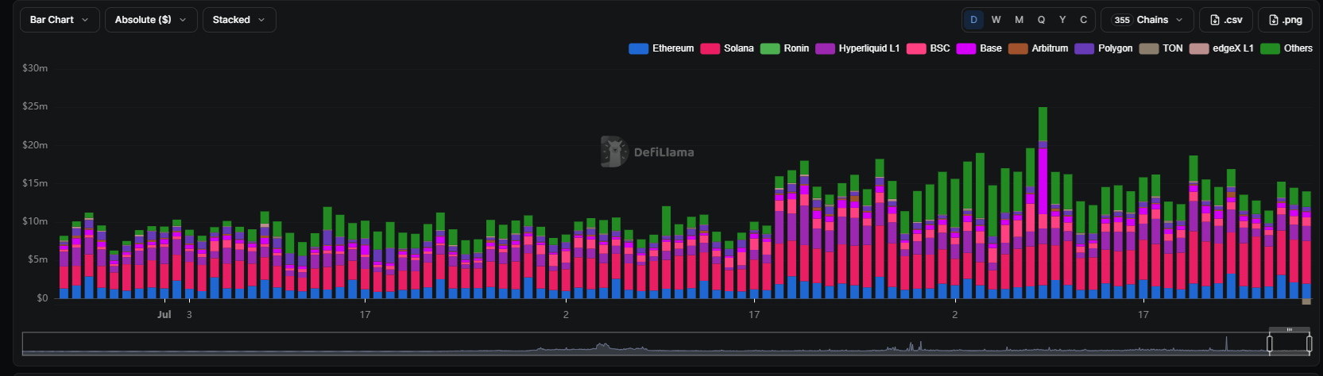The image size is (1323, 376).
Task: Select the D daily interval
Action: (973, 20)
